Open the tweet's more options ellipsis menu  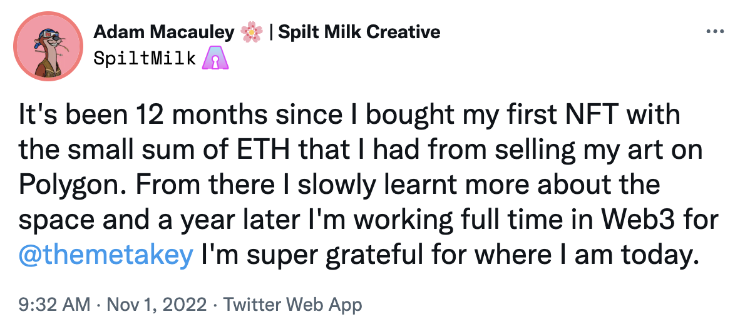714,31
